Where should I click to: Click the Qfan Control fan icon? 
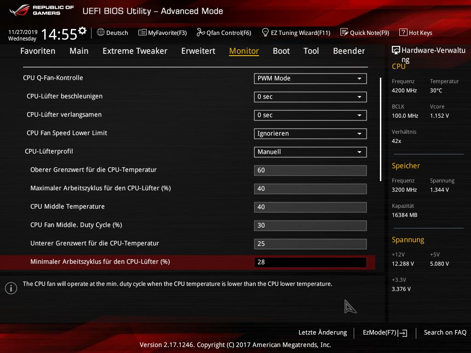click(x=201, y=32)
